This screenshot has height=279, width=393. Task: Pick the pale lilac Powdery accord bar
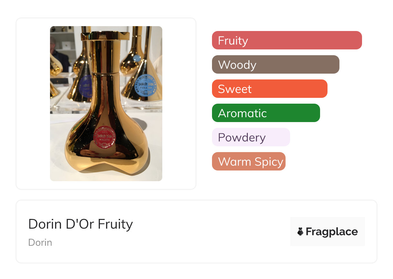tap(251, 137)
